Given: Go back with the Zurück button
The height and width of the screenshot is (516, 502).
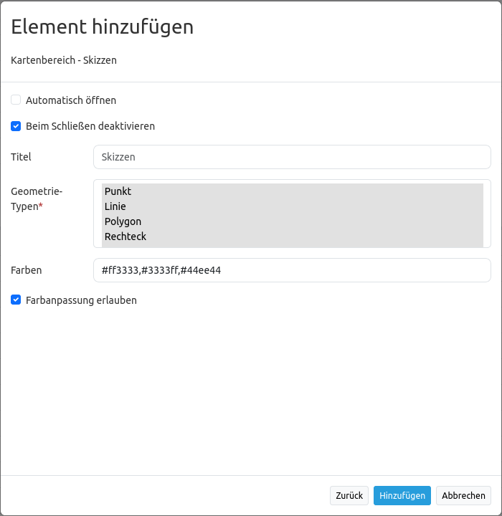Looking at the screenshot, I should tap(349, 495).
